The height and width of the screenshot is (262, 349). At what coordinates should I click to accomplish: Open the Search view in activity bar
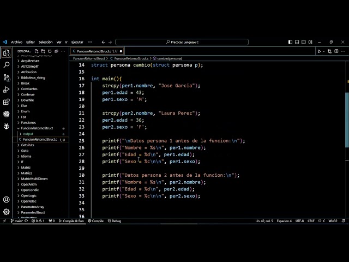tap(6, 65)
